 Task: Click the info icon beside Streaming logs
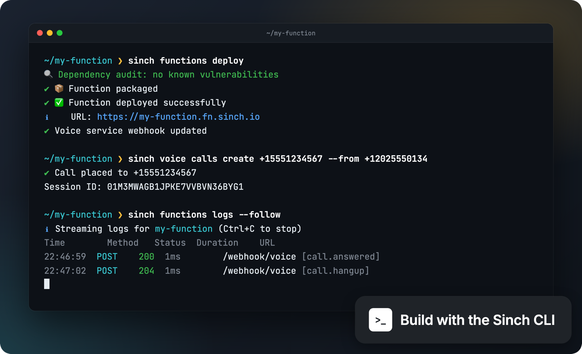(x=47, y=229)
